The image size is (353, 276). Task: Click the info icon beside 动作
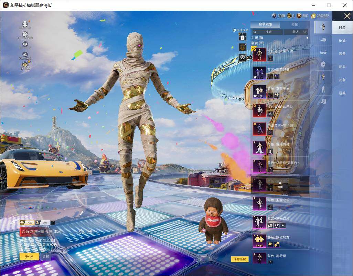click(x=53, y=223)
